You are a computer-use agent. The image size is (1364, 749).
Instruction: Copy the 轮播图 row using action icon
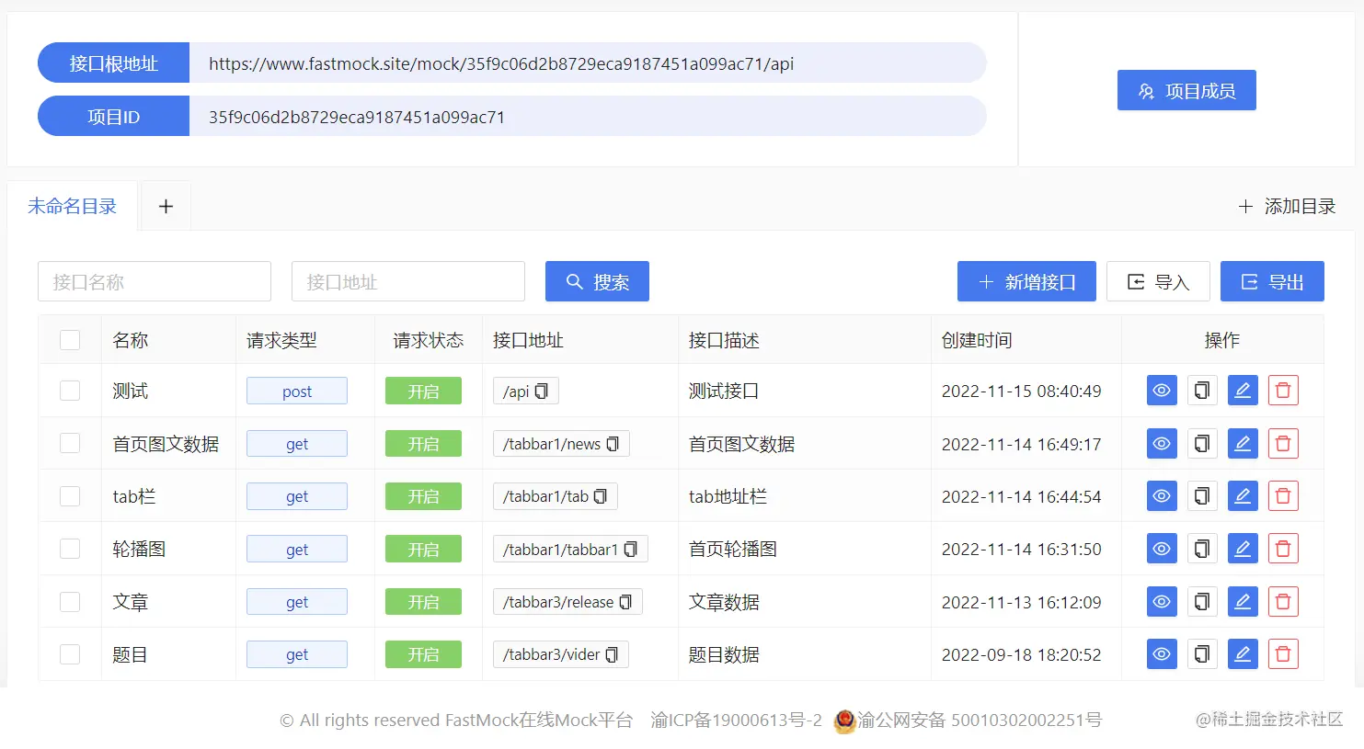pyautogui.click(x=1202, y=549)
